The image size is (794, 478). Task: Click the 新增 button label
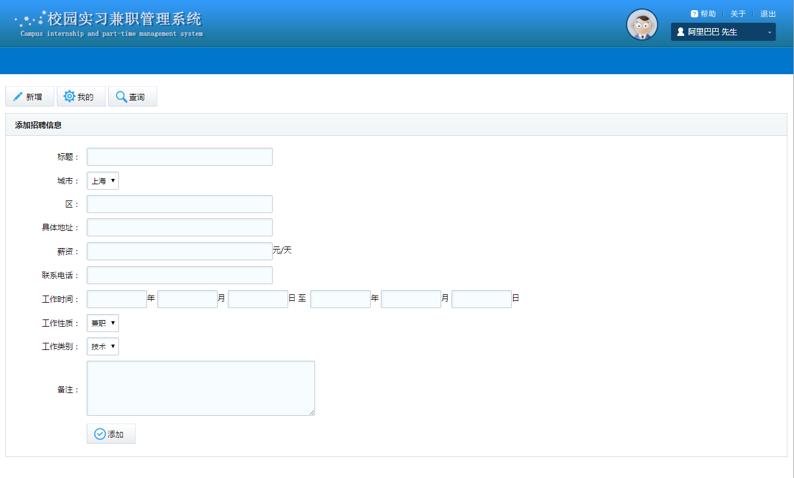click(34, 97)
